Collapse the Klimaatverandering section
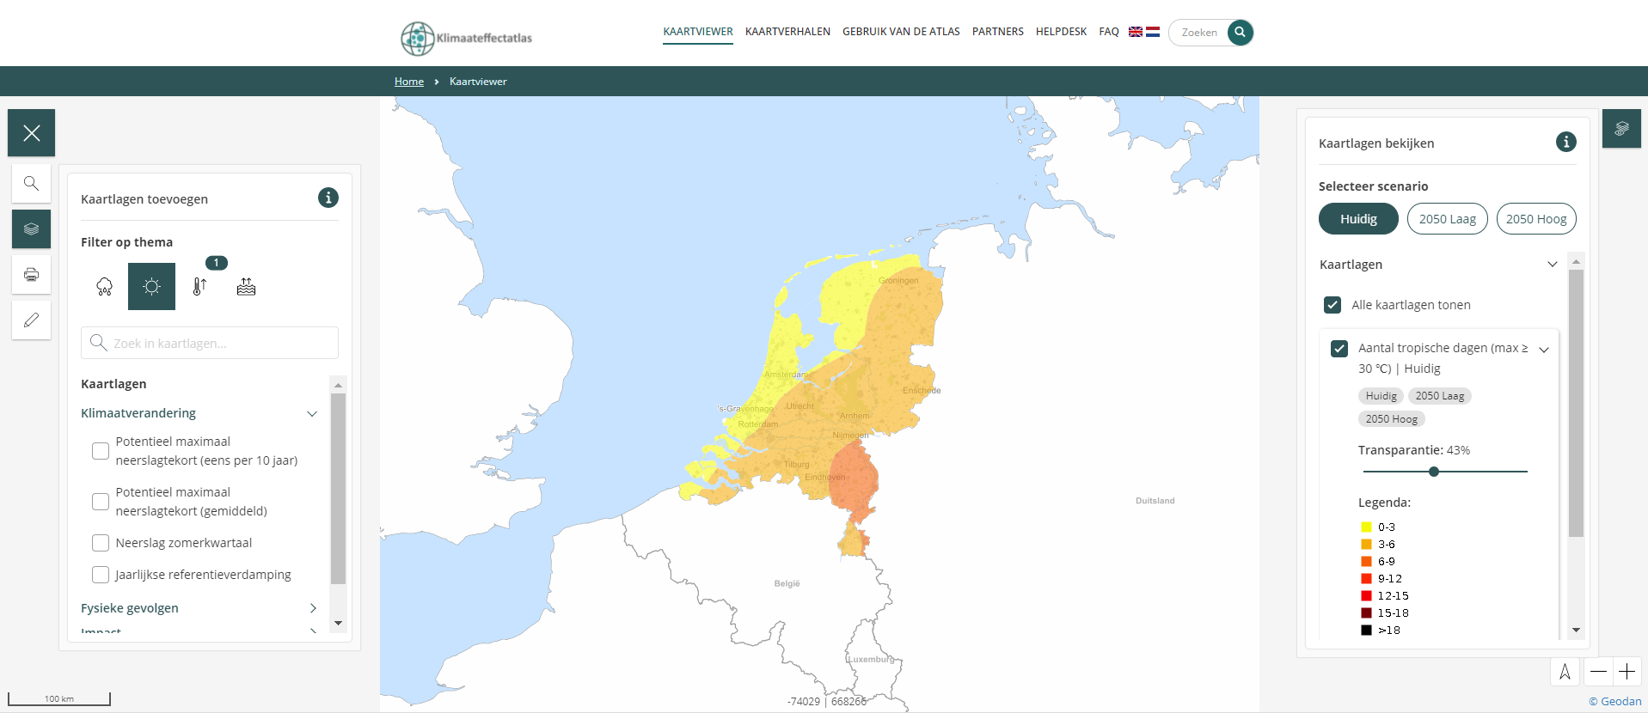The width and height of the screenshot is (1648, 713). pos(312,413)
